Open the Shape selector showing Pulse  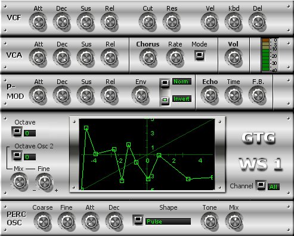point(138,220)
